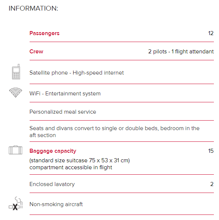Click '2 pilots - 1 flight attendant' text
Image resolution: width=219 pixels, height=220 pixels.
pos(181,52)
